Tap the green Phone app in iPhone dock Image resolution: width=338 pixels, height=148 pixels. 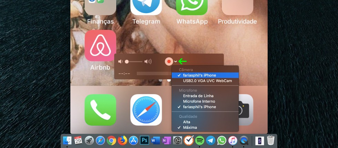click(100, 110)
